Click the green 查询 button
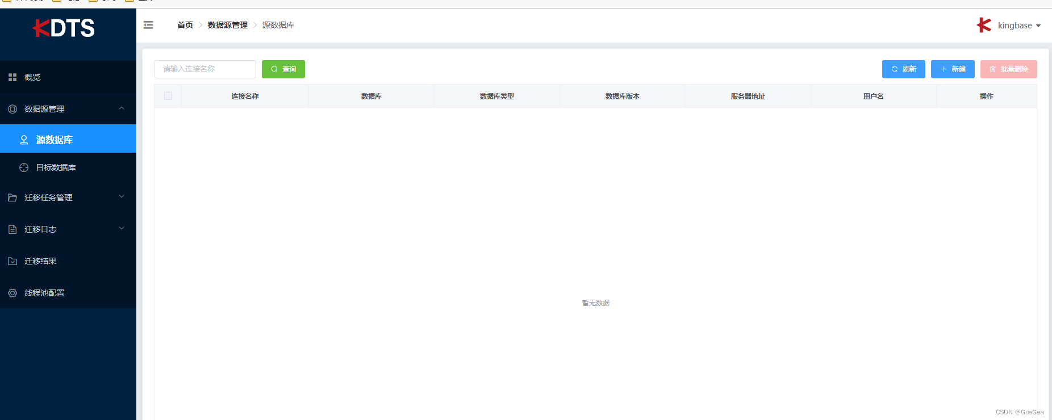 [283, 69]
